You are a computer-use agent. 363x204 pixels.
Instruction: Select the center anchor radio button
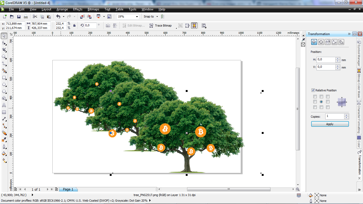[321, 101]
